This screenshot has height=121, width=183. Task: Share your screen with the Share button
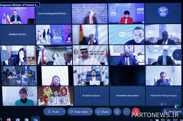(x=103, y=112)
